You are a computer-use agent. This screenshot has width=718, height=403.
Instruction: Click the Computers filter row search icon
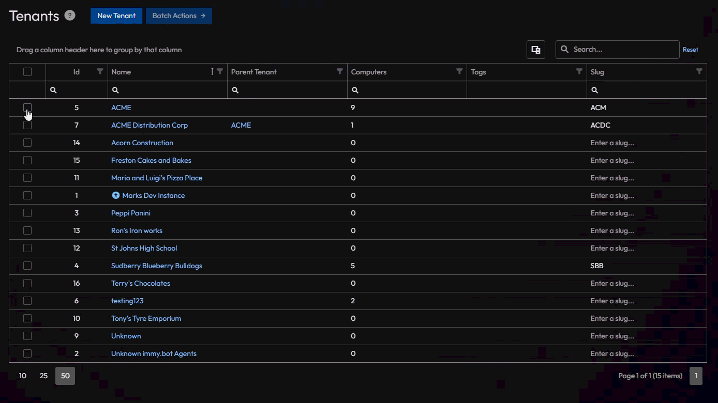pyautogui.click(x=355, y=90)
